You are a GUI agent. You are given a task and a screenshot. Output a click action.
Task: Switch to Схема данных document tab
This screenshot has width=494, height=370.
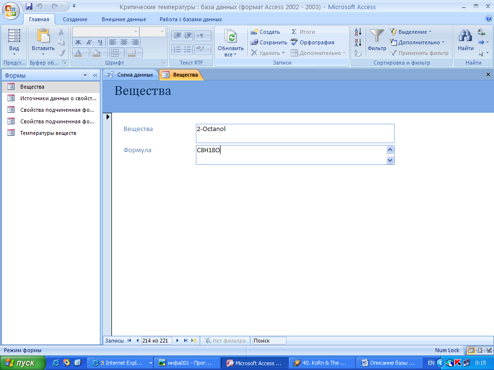pyautogui.click(x=130, y=75)
